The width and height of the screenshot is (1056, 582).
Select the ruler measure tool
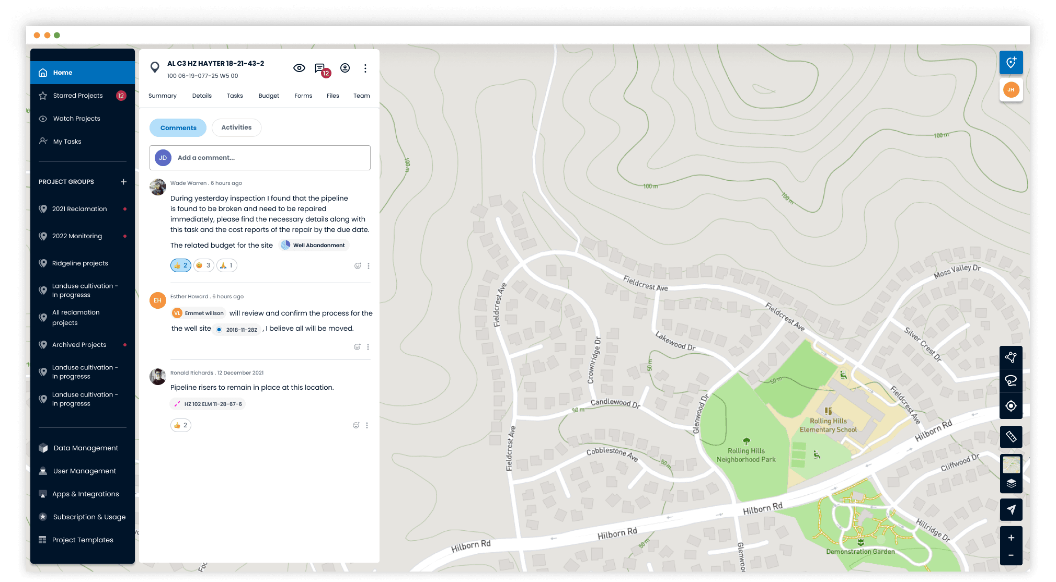point(1011,437)
